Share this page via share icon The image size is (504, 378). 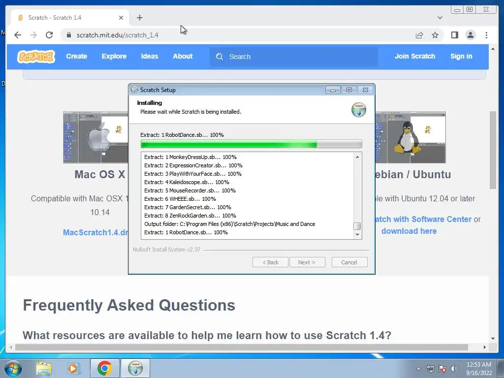[419, 35]
